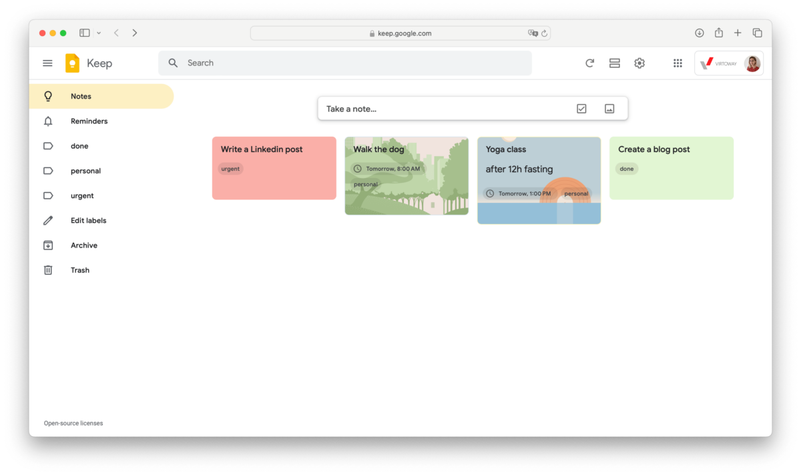The image size is (801, 475).
Task: Open the main navigation menu
Action: coord(47,63)
